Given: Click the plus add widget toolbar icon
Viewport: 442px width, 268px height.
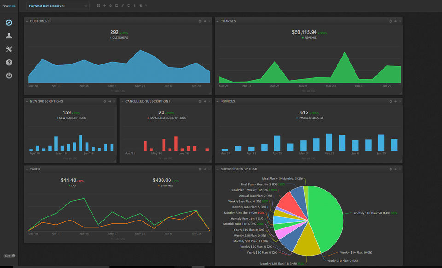Looking at the screenshot, I should pos(105,6).
